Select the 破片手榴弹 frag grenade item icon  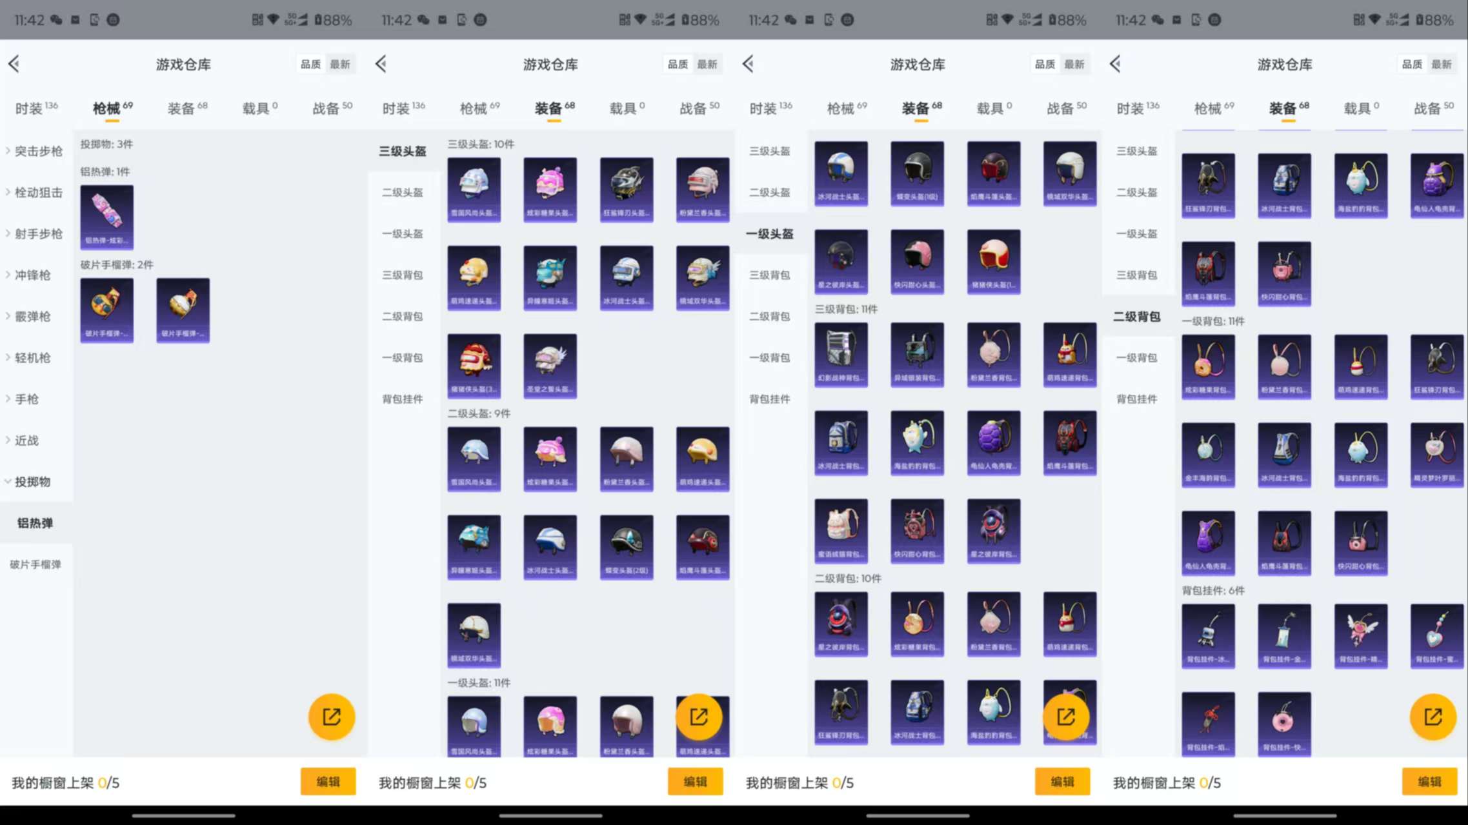pyautogui.click(x=106, y=310)
